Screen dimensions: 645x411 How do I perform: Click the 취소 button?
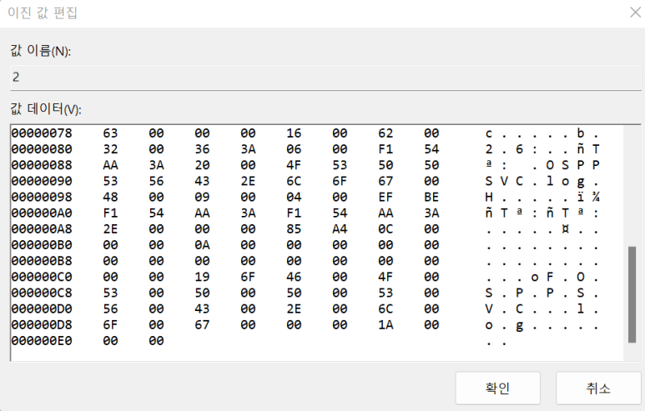(x=598, y=388)
